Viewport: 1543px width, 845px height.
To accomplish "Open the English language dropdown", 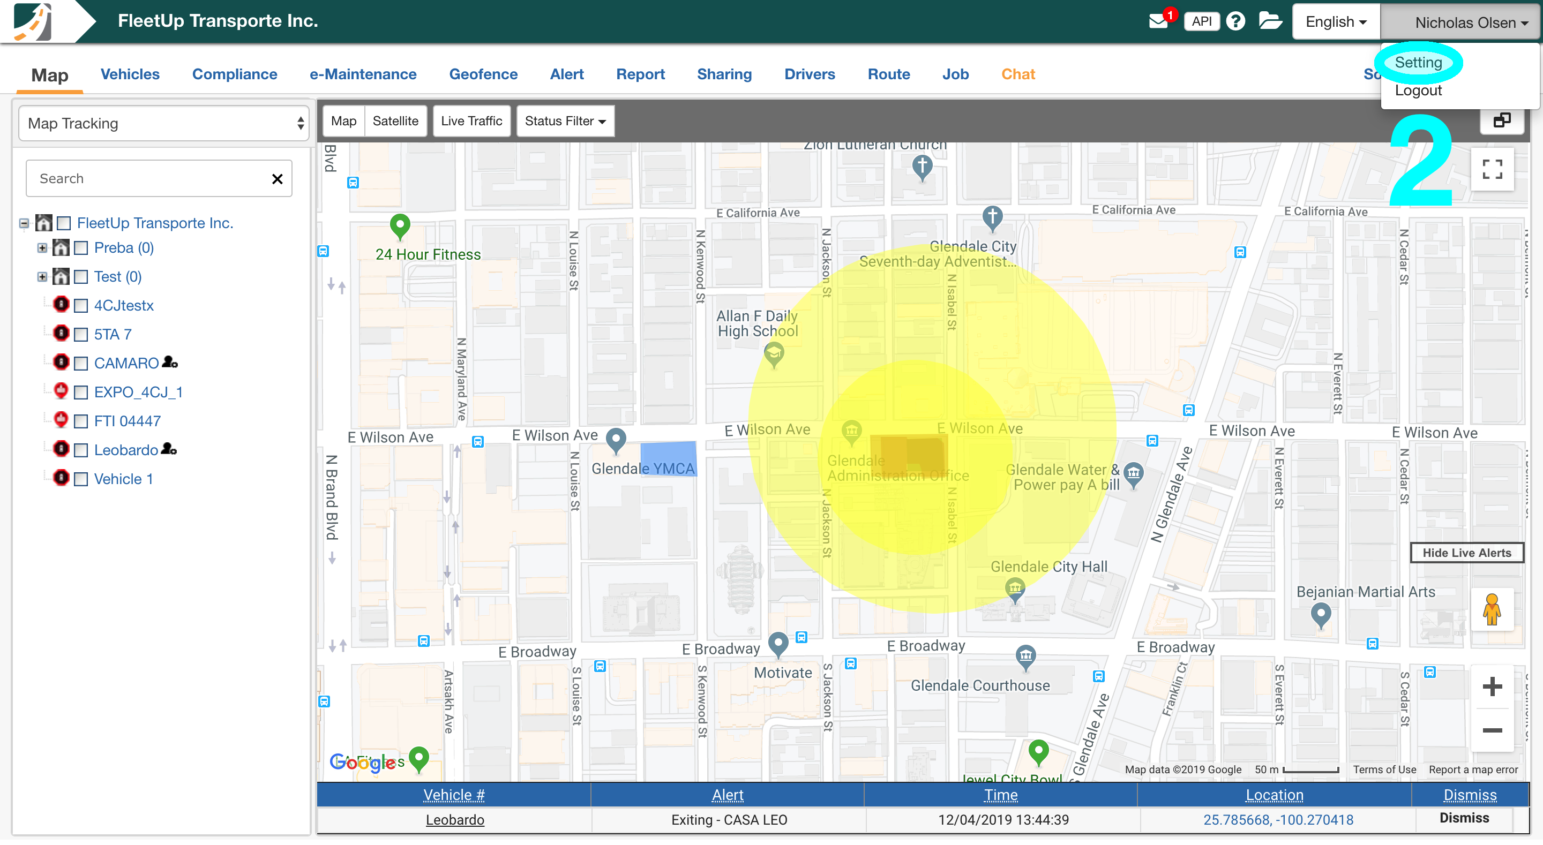I will [x=1336, y=22].
